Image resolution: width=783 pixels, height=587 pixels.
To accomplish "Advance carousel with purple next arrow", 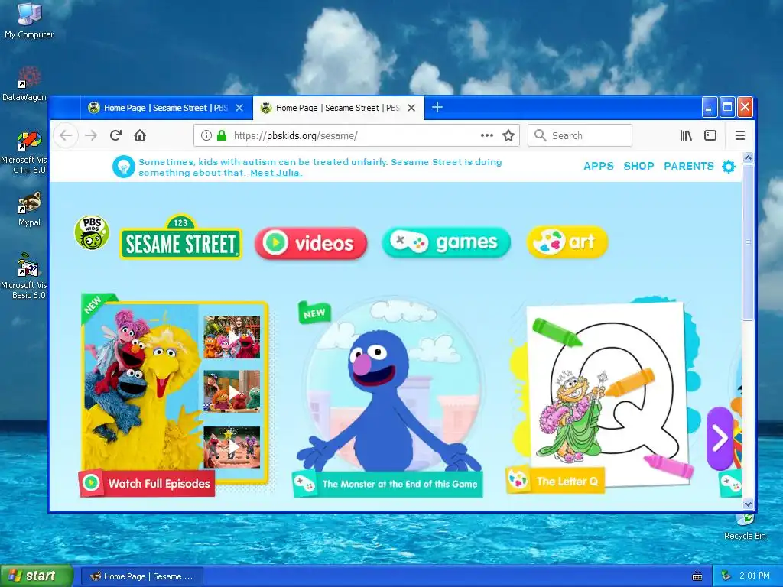I will pos(719,439).
